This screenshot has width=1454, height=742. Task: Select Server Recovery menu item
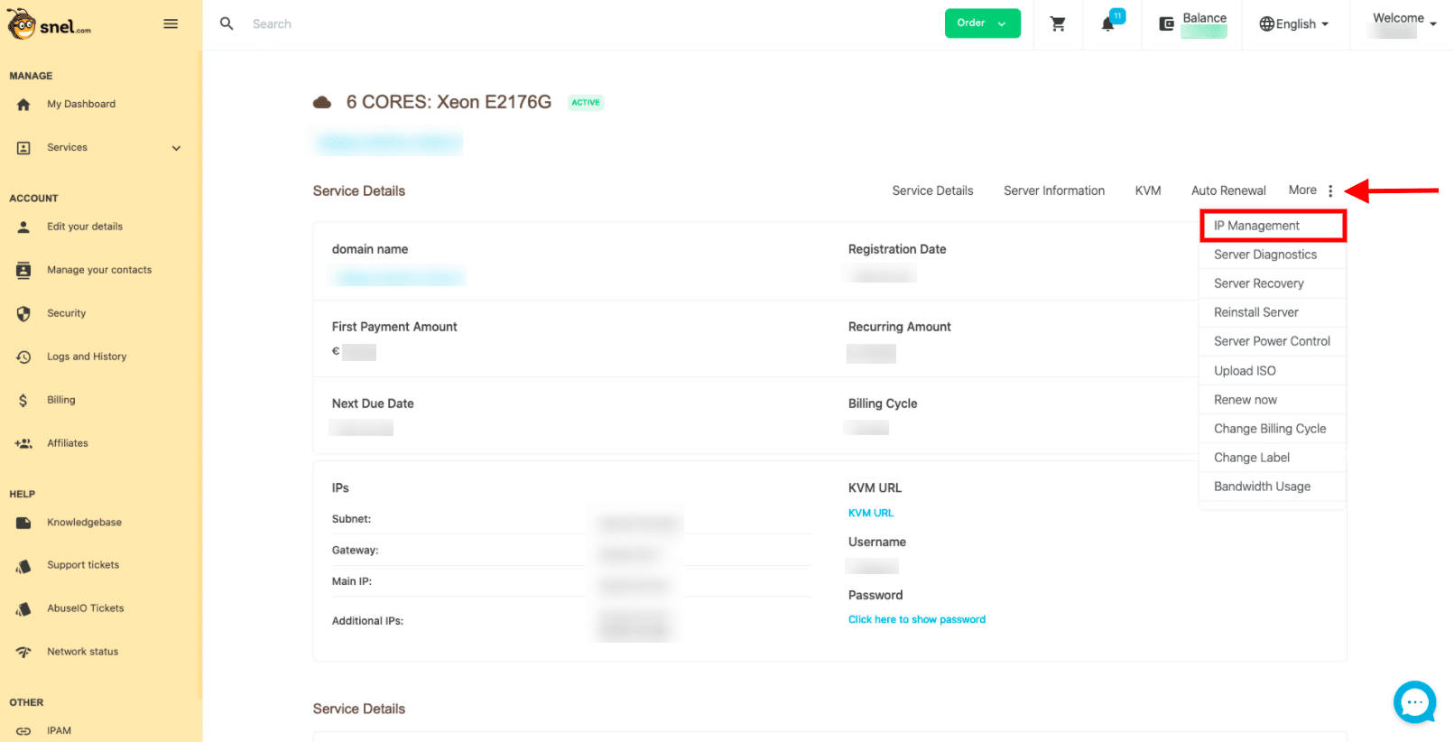coord(1273,283)
